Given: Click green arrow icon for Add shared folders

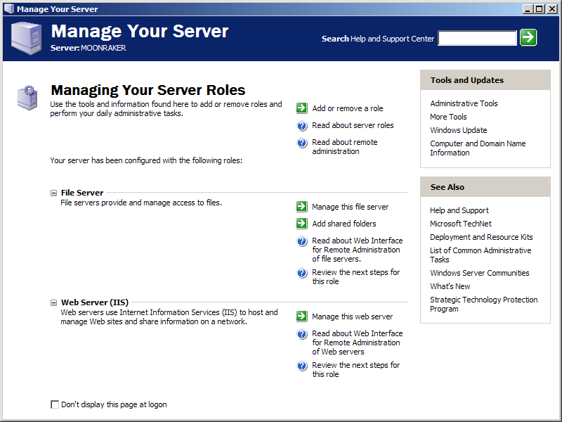Looking at the screenshot, I should pyautogui.click(x=302, y=223).
